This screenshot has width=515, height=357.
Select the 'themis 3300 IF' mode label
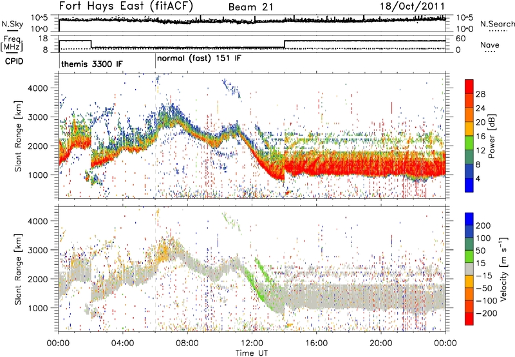(x=92, y=64)
